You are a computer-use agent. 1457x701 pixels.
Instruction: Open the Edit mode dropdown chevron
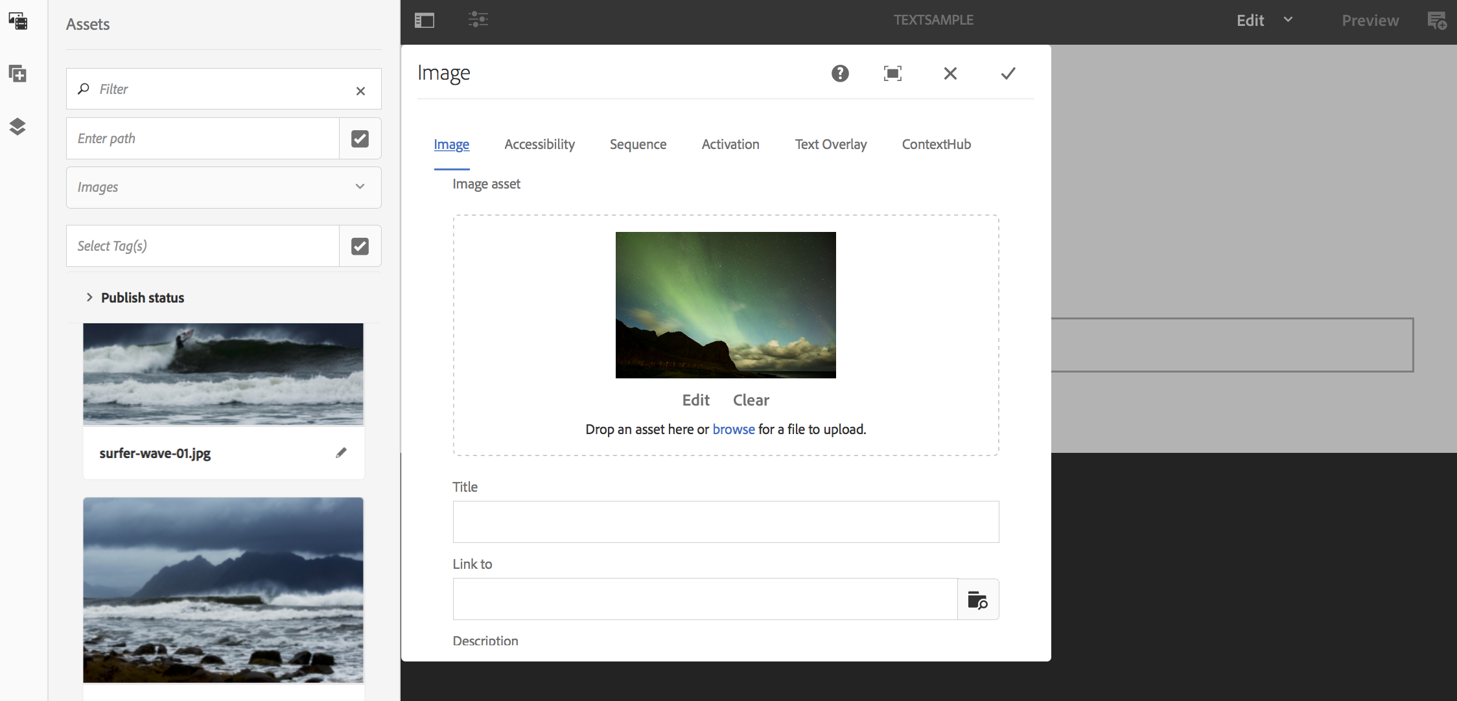(1288, 20)
